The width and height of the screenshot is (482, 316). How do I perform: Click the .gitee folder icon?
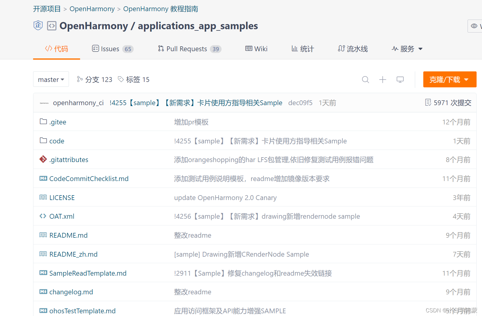click(x=43, y=121)
